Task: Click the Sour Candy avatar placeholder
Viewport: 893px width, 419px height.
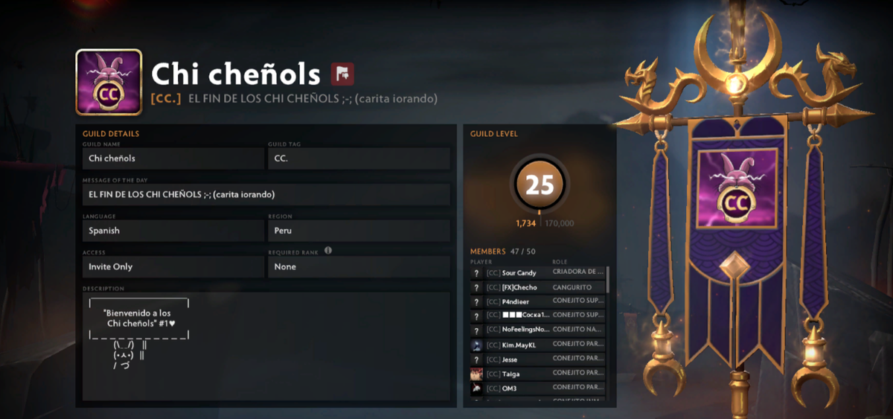Action: (x=476, y=273)
